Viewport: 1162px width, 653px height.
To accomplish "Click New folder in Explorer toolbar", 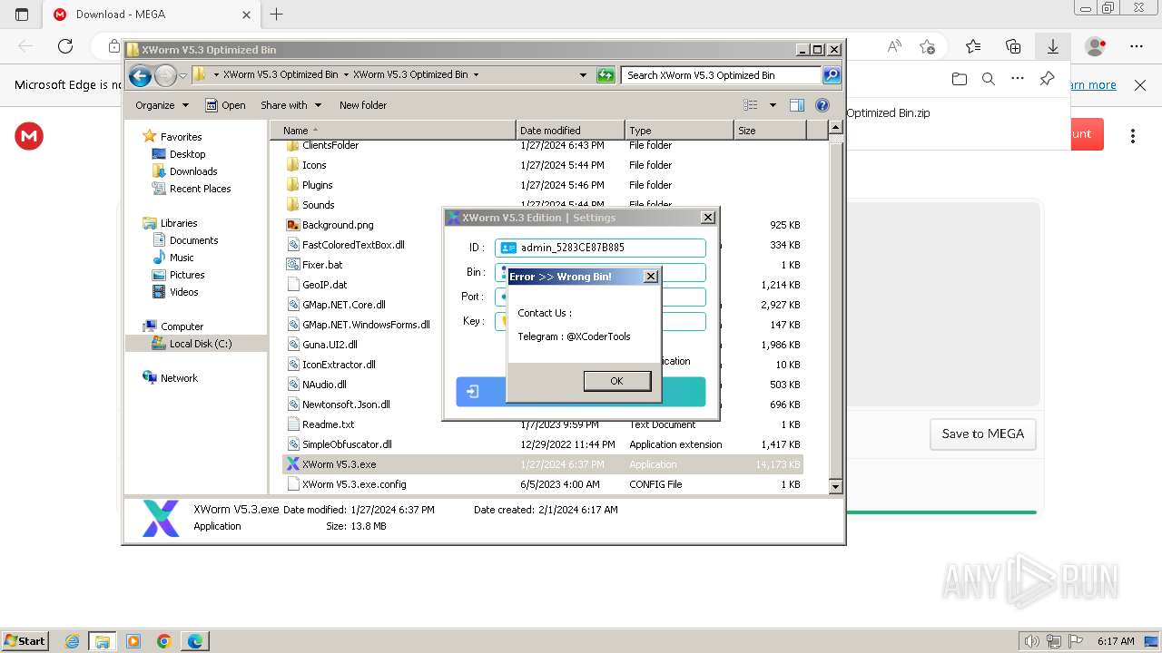I will tap(363, 105).
